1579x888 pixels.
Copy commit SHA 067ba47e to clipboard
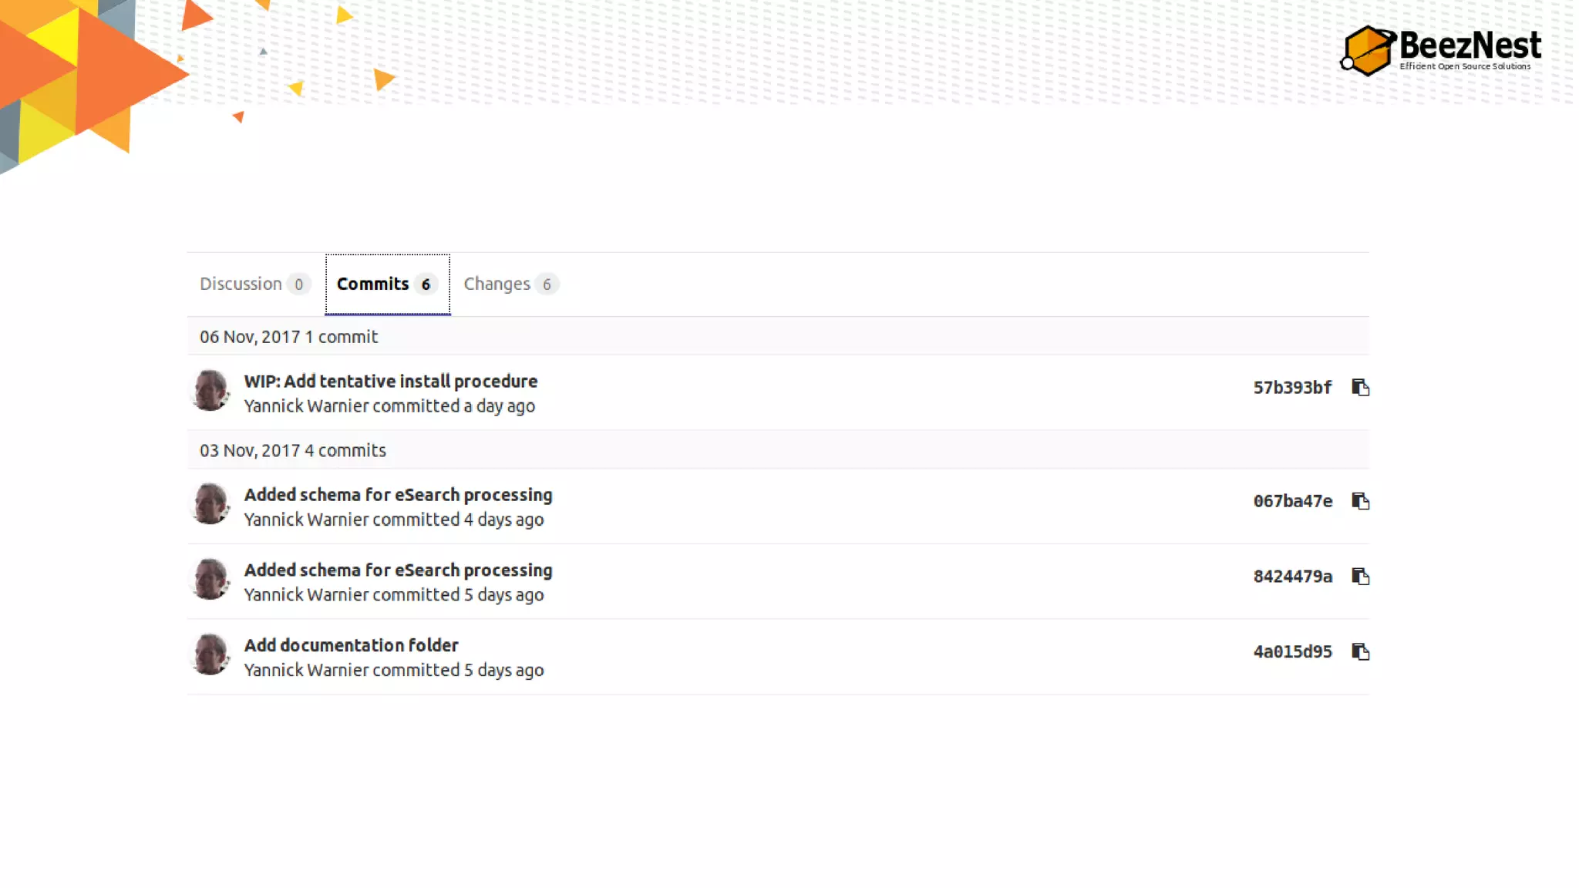(x=1360, y=501)
